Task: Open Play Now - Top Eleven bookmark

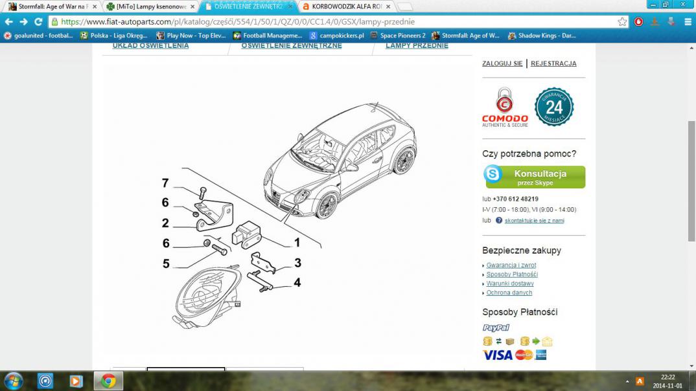Action: tap(191, 36)
